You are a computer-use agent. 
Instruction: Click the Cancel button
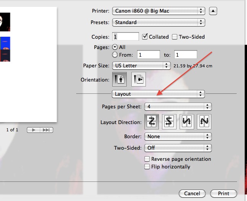coord(192,193)
